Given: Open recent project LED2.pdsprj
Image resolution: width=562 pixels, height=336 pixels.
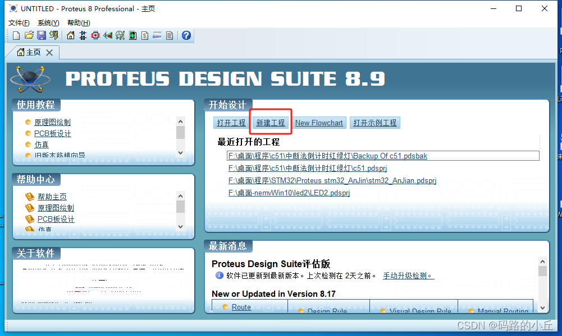Looking at the screenshot, I should (289, 193).
